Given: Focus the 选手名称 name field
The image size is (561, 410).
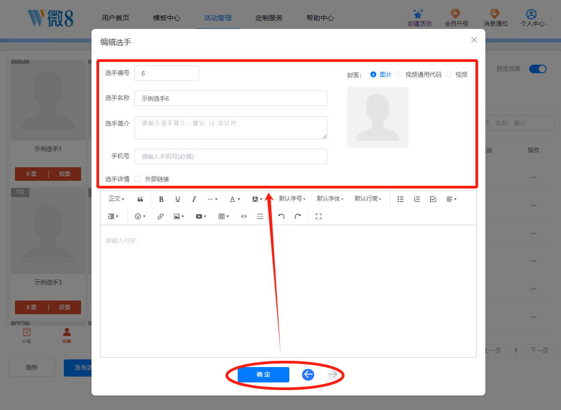Looking at the screenshot, I should point(231,98).
